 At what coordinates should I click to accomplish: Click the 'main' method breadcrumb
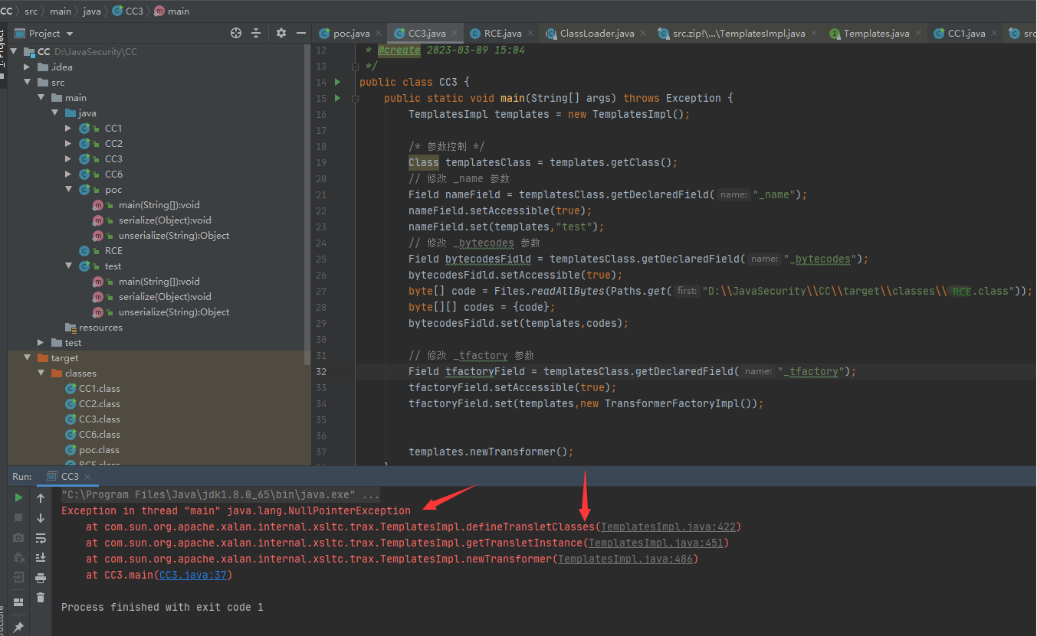click(x=172, y=11)
